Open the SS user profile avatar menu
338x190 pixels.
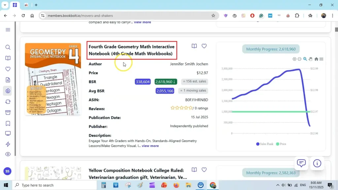pos(7,171)
